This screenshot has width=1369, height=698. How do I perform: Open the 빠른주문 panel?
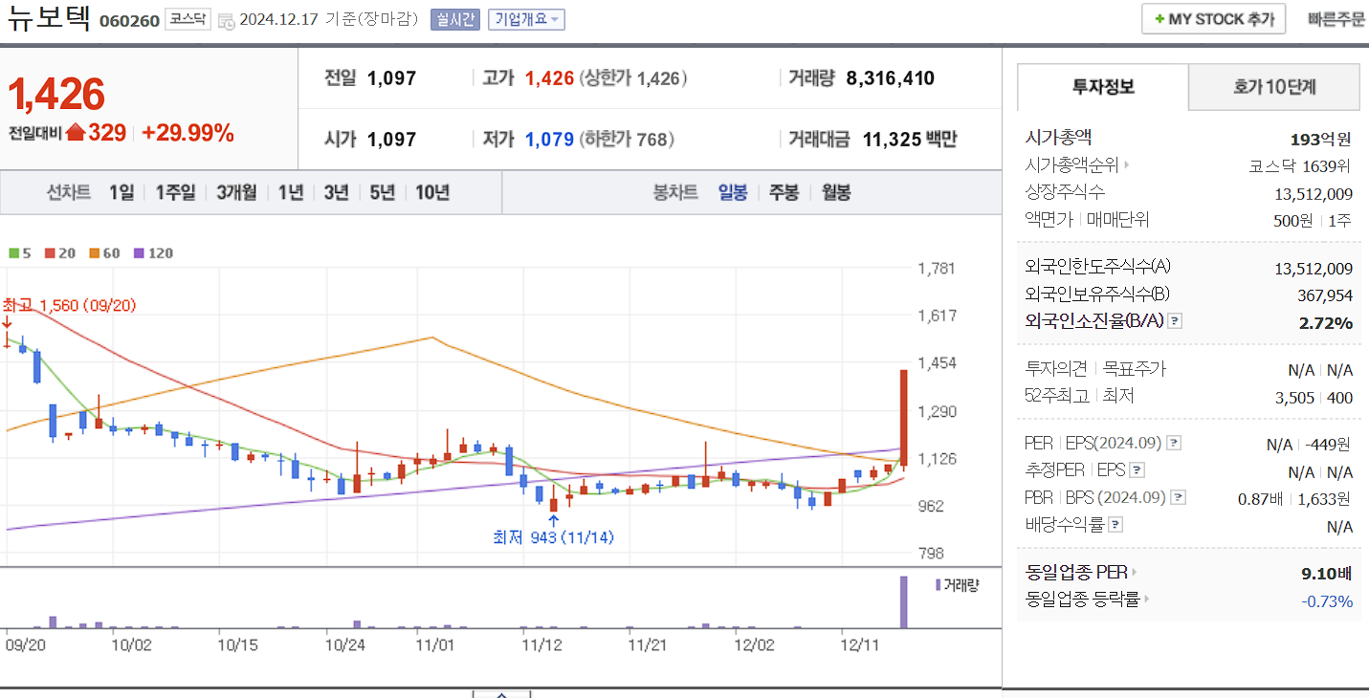click(1336, 17)
